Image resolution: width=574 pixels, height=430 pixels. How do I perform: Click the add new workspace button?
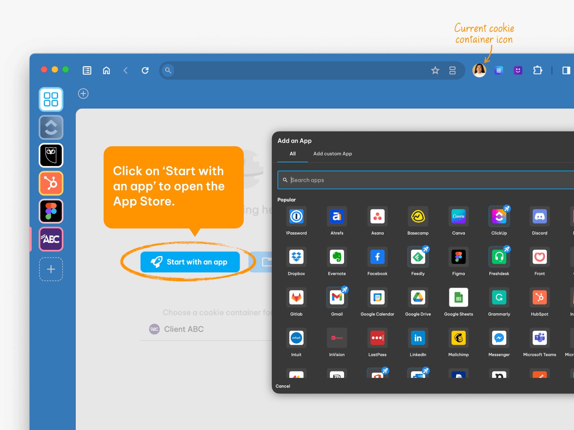(51, 269)
